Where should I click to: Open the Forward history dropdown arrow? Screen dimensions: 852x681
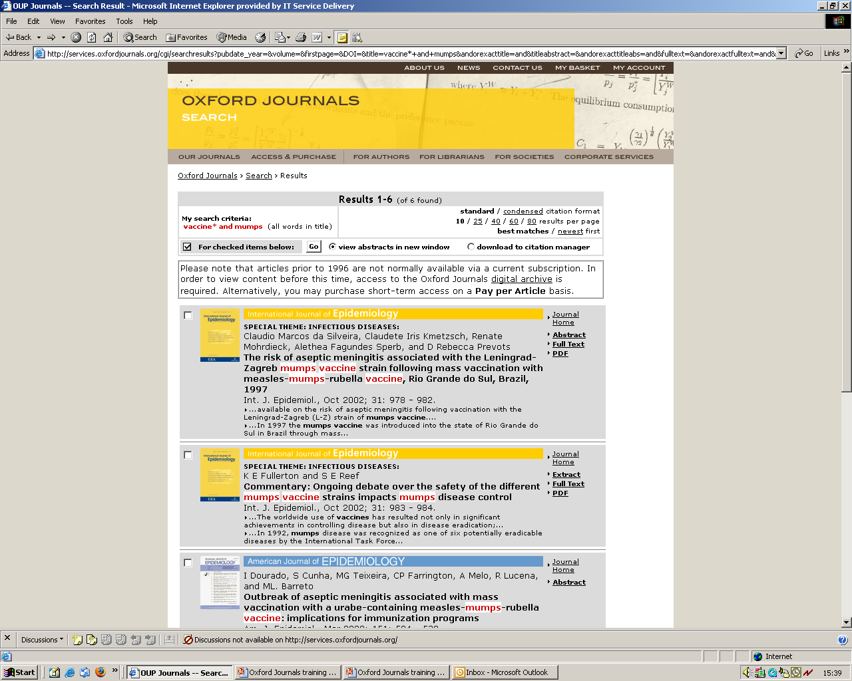(x=63, y=37)
